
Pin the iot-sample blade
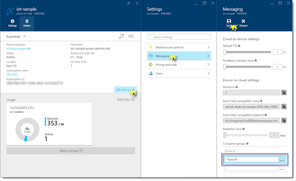(128, 3)
